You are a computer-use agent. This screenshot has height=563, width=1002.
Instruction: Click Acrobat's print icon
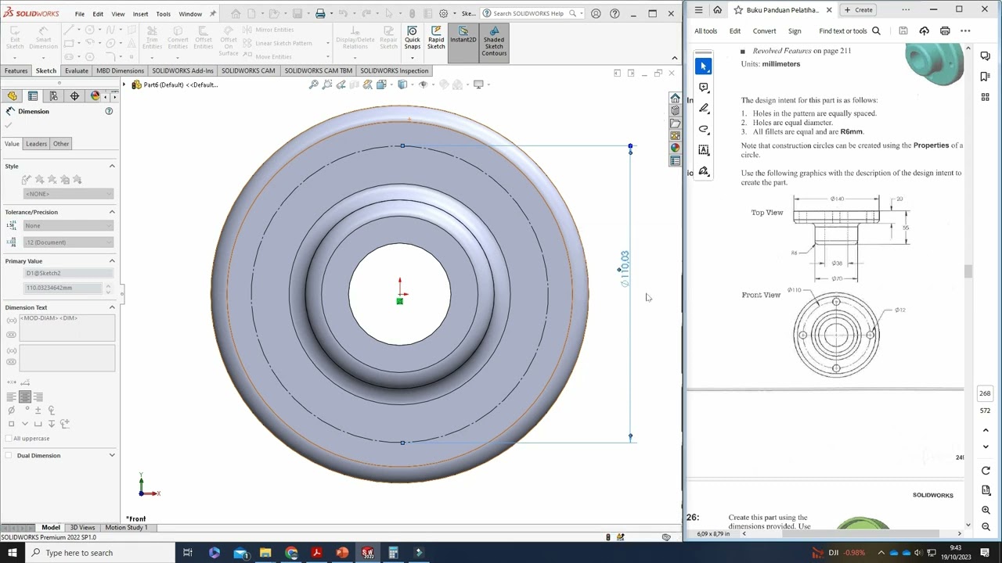click(x=945, y=30)
